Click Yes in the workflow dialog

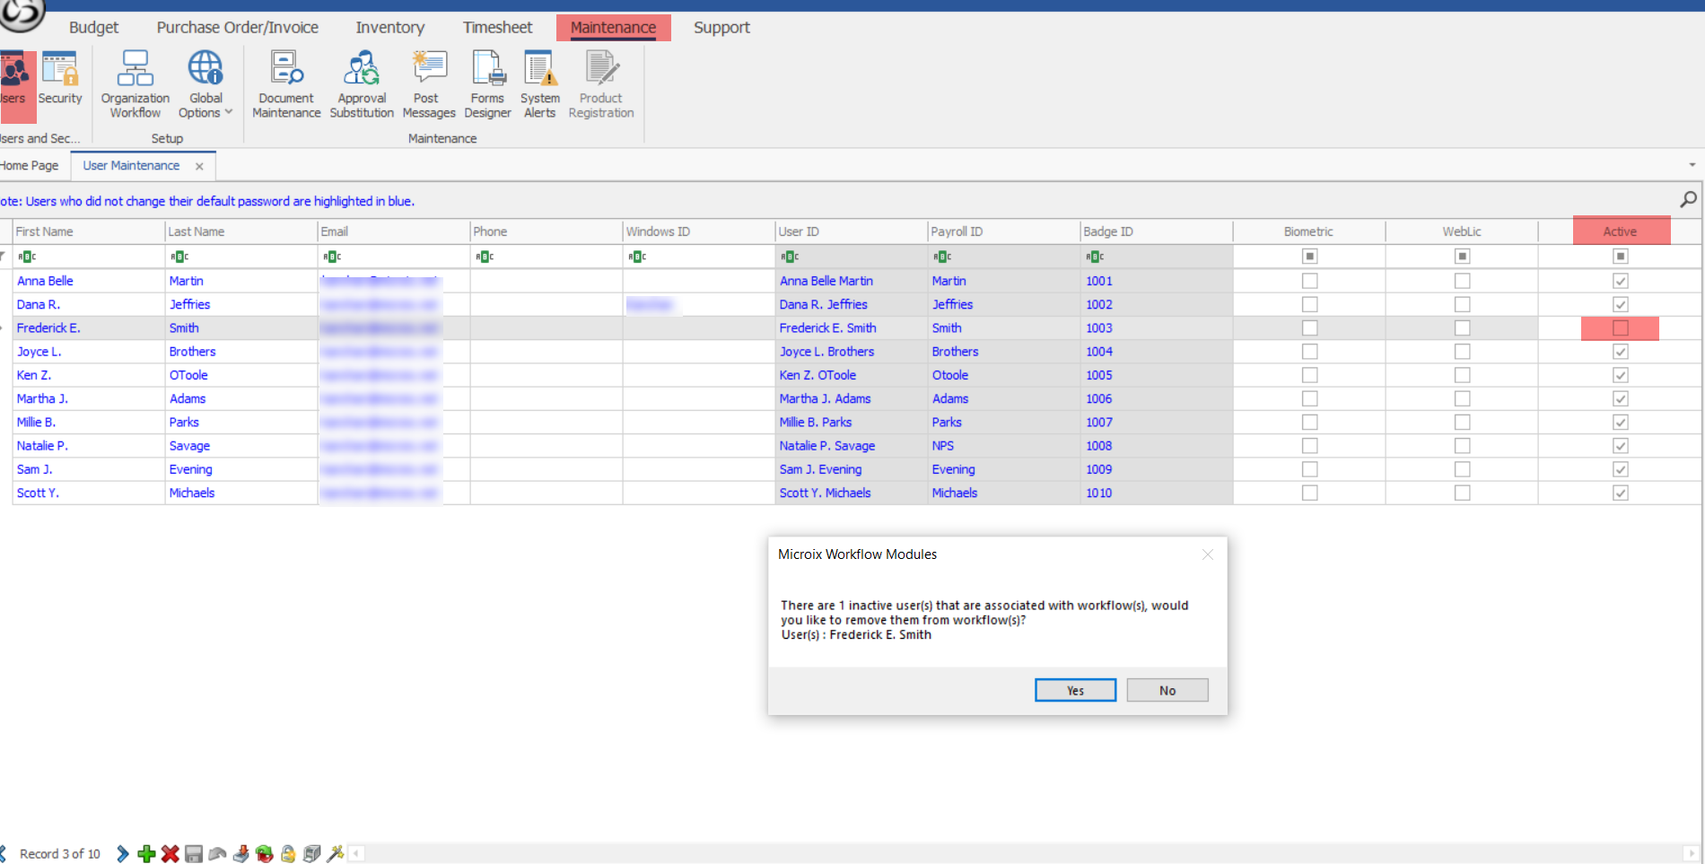tap(1075, 690)
